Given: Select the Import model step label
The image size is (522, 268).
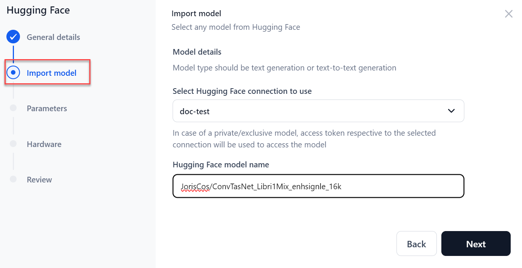Looking at the screenshot, I should (52, 73).
